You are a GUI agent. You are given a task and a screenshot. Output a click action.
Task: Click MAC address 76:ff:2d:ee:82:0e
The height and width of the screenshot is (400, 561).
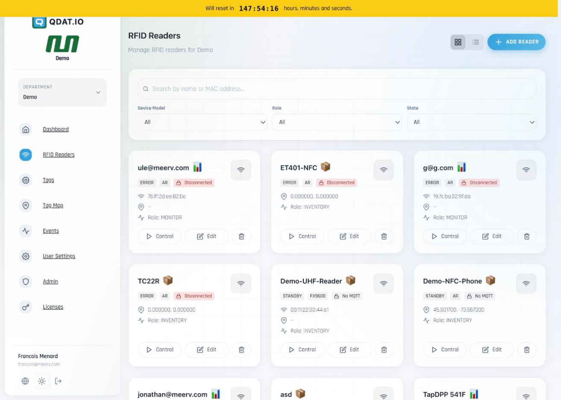coord(167,196)
